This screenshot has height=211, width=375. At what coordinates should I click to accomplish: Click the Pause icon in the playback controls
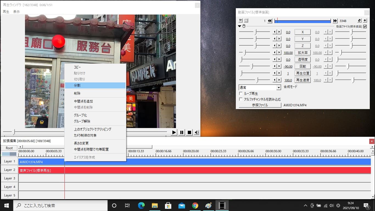click(181, 132)
